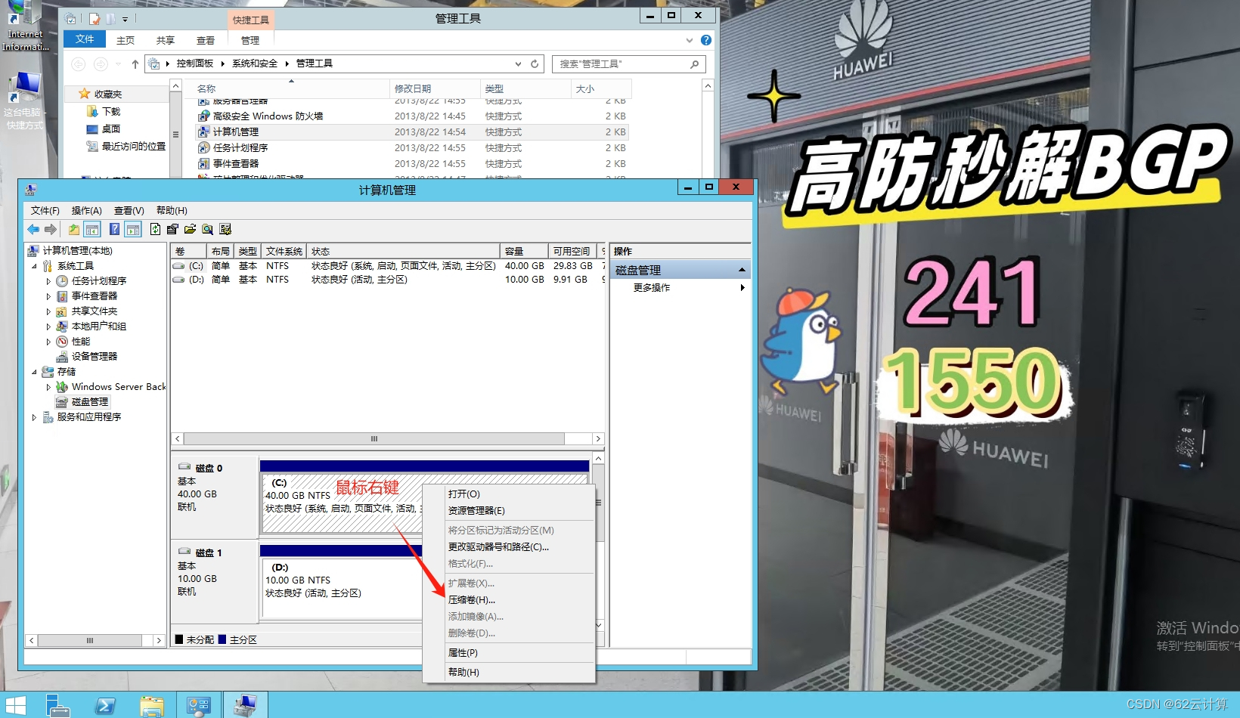Click the properties/settings icon in toolbar
The image size is (1240, 718).
pyautogui.click(x=172, y=229)
